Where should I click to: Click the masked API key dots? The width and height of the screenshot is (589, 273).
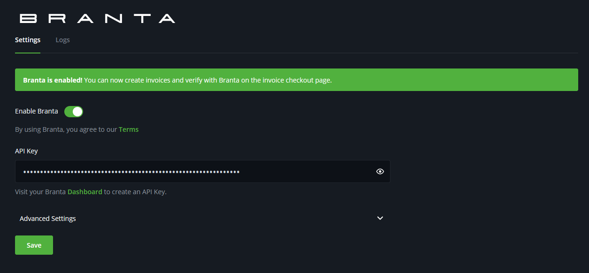click(x=131, y=172)
